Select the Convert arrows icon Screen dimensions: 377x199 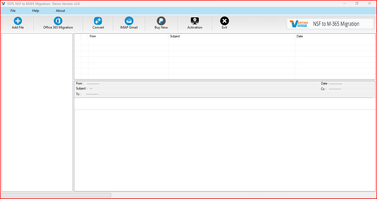(98, 21)
